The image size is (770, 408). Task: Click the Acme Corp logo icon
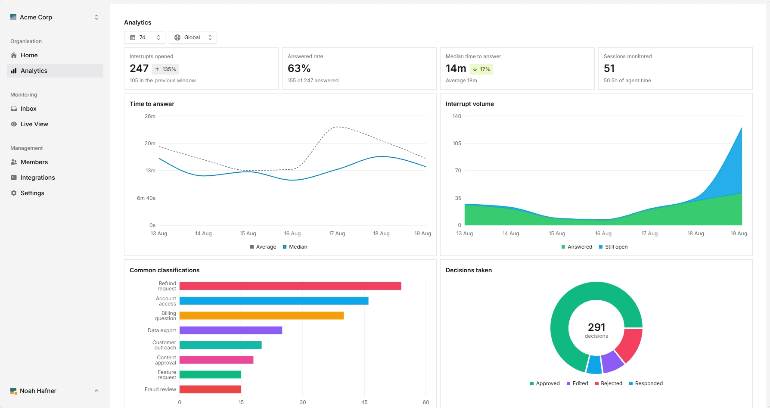(x=13, y=17)
